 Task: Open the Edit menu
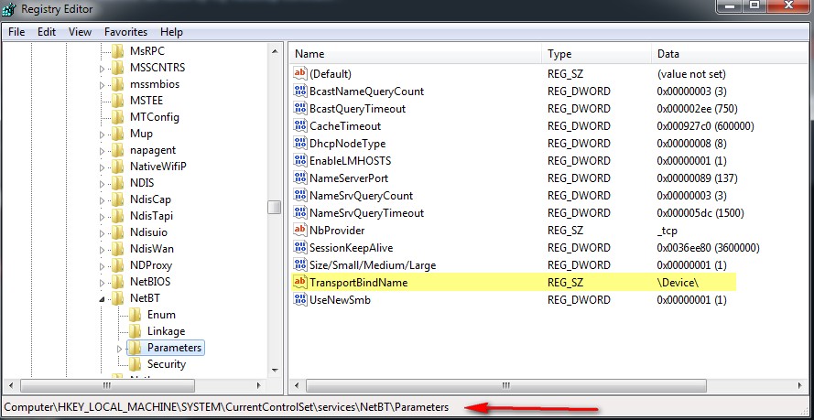47,32
